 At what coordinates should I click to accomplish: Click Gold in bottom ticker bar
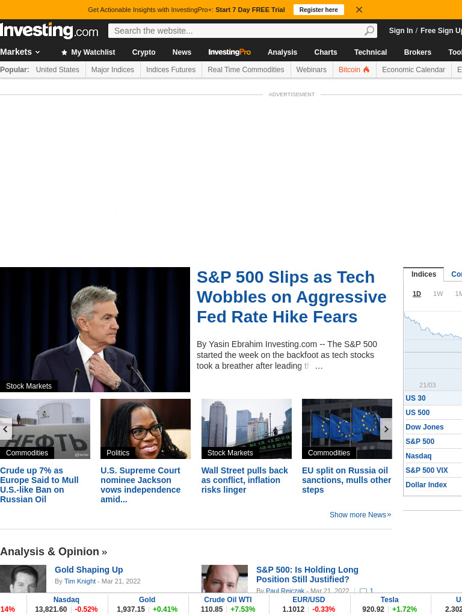tap(147, 600)
